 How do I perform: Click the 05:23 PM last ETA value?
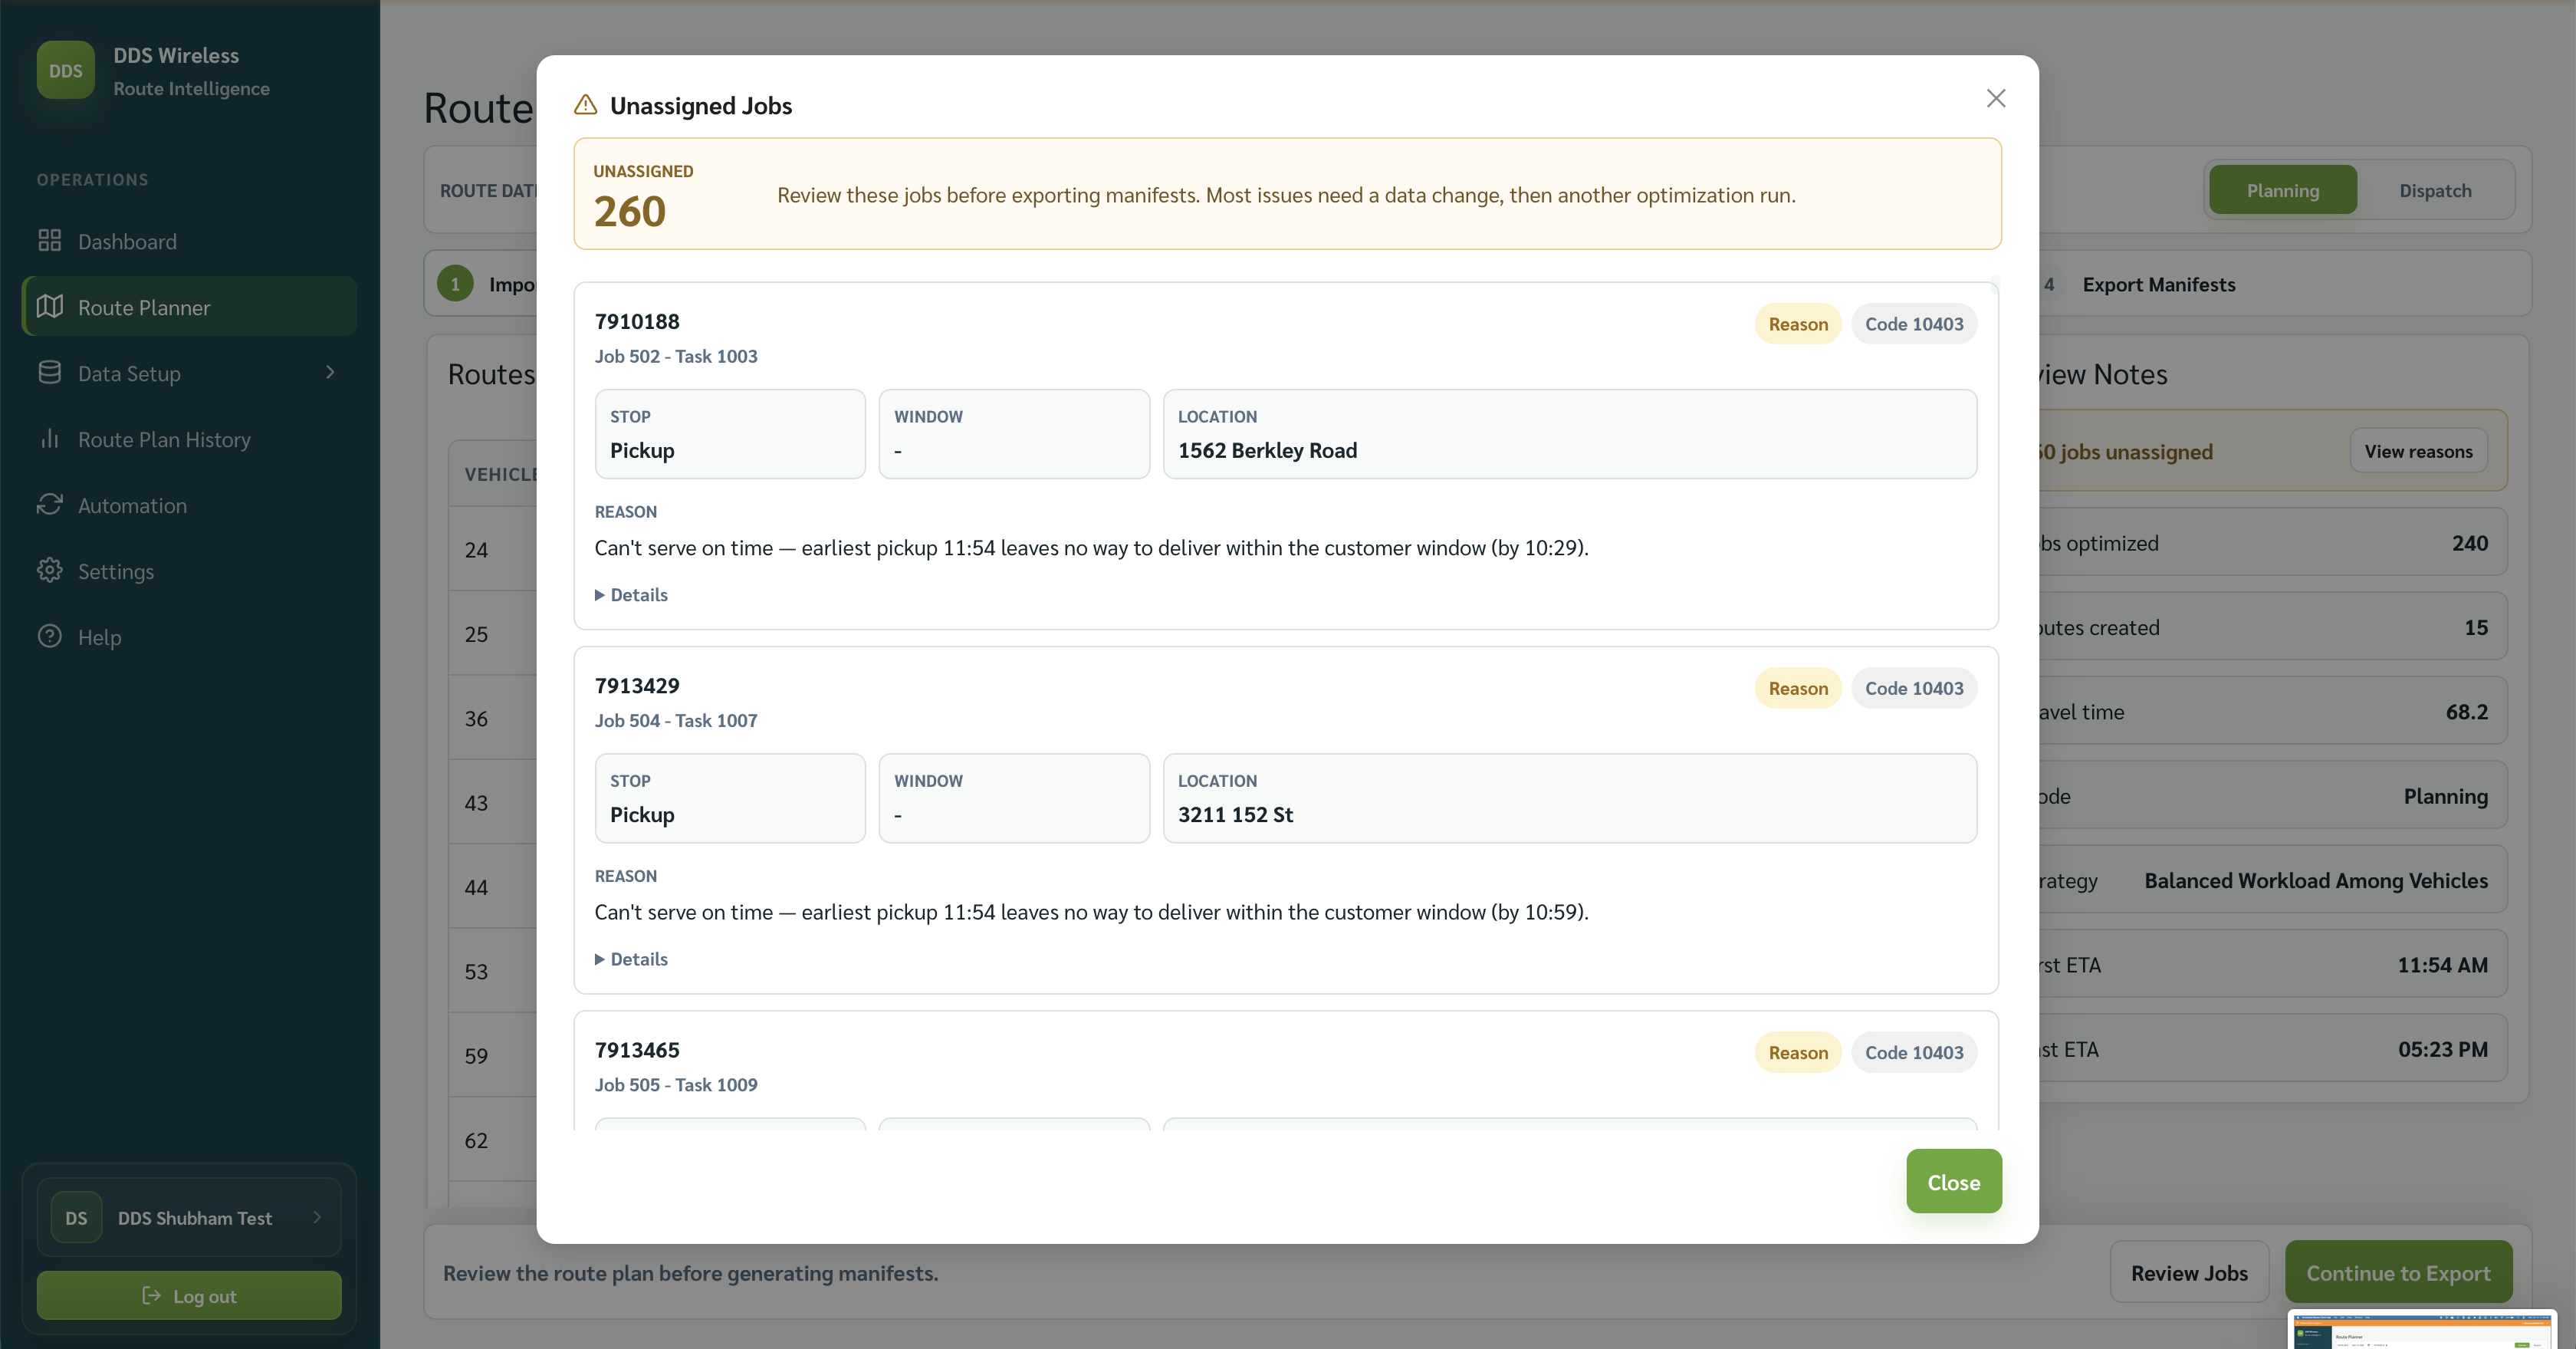click(x=2442, y=1049)
